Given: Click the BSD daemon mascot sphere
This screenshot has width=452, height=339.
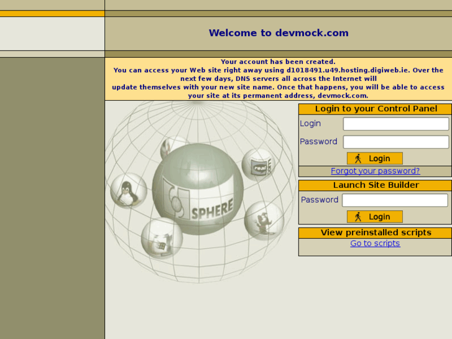Looking at the screenshot, I should point(264,221).
